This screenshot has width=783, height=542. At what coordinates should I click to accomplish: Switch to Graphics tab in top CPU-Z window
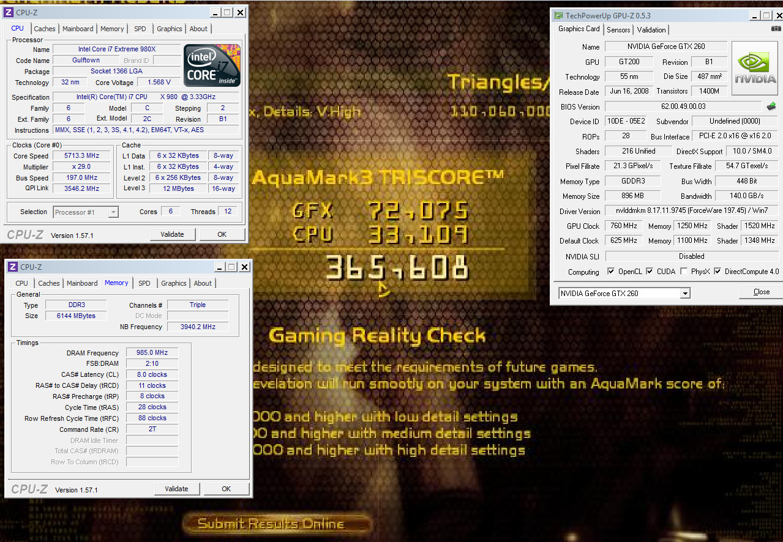[170, 29]
